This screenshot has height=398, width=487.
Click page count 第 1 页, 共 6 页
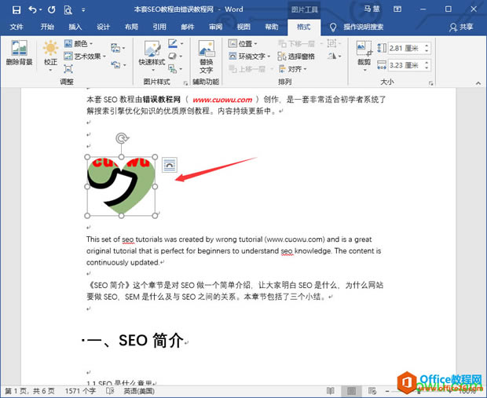point(30,391)
